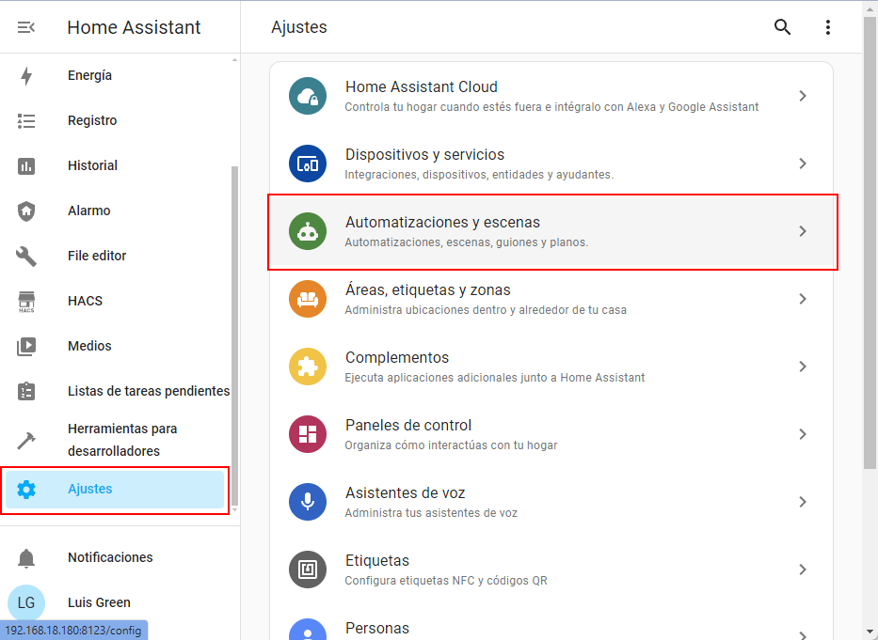Click the blue microphone Asistentes de voz icon
878x640 pixels.
click(308, 502)
